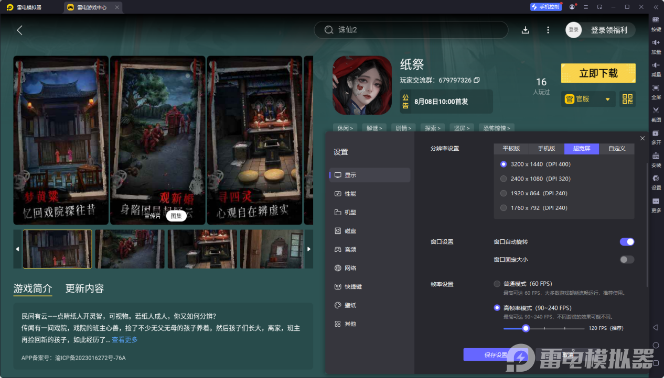Copy the player group number 679797326
Screen dimensions: 664x378
tap(477, 80)
